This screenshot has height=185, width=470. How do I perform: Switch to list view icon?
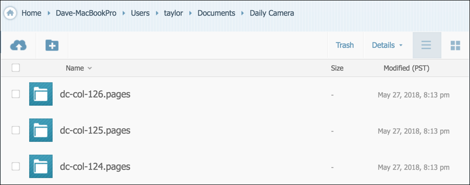coord(426,45)
